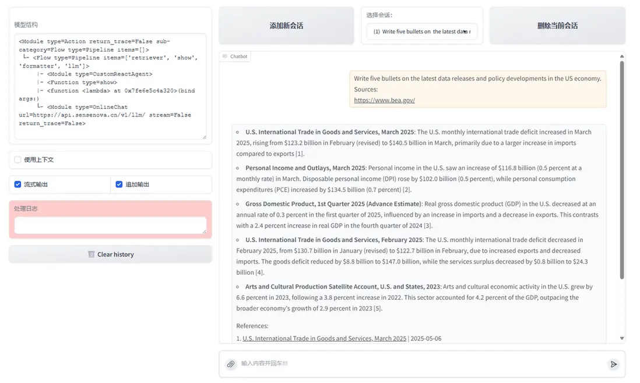
Task: Click the scrollbar down arrow in chat
Action: [621, 338]
